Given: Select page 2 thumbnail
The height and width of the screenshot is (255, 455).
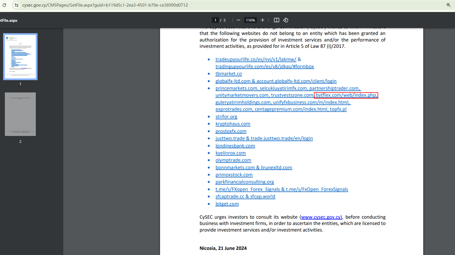Looking at the screenshot, I should [20, 114].
